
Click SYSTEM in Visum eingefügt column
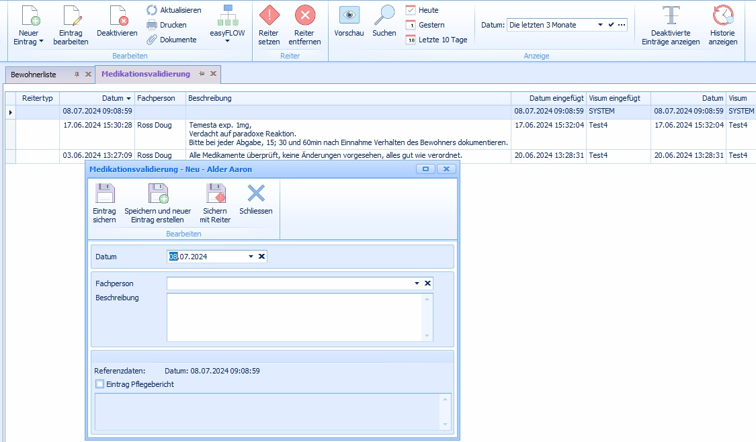pyautogui.click(x=601, y=111)
